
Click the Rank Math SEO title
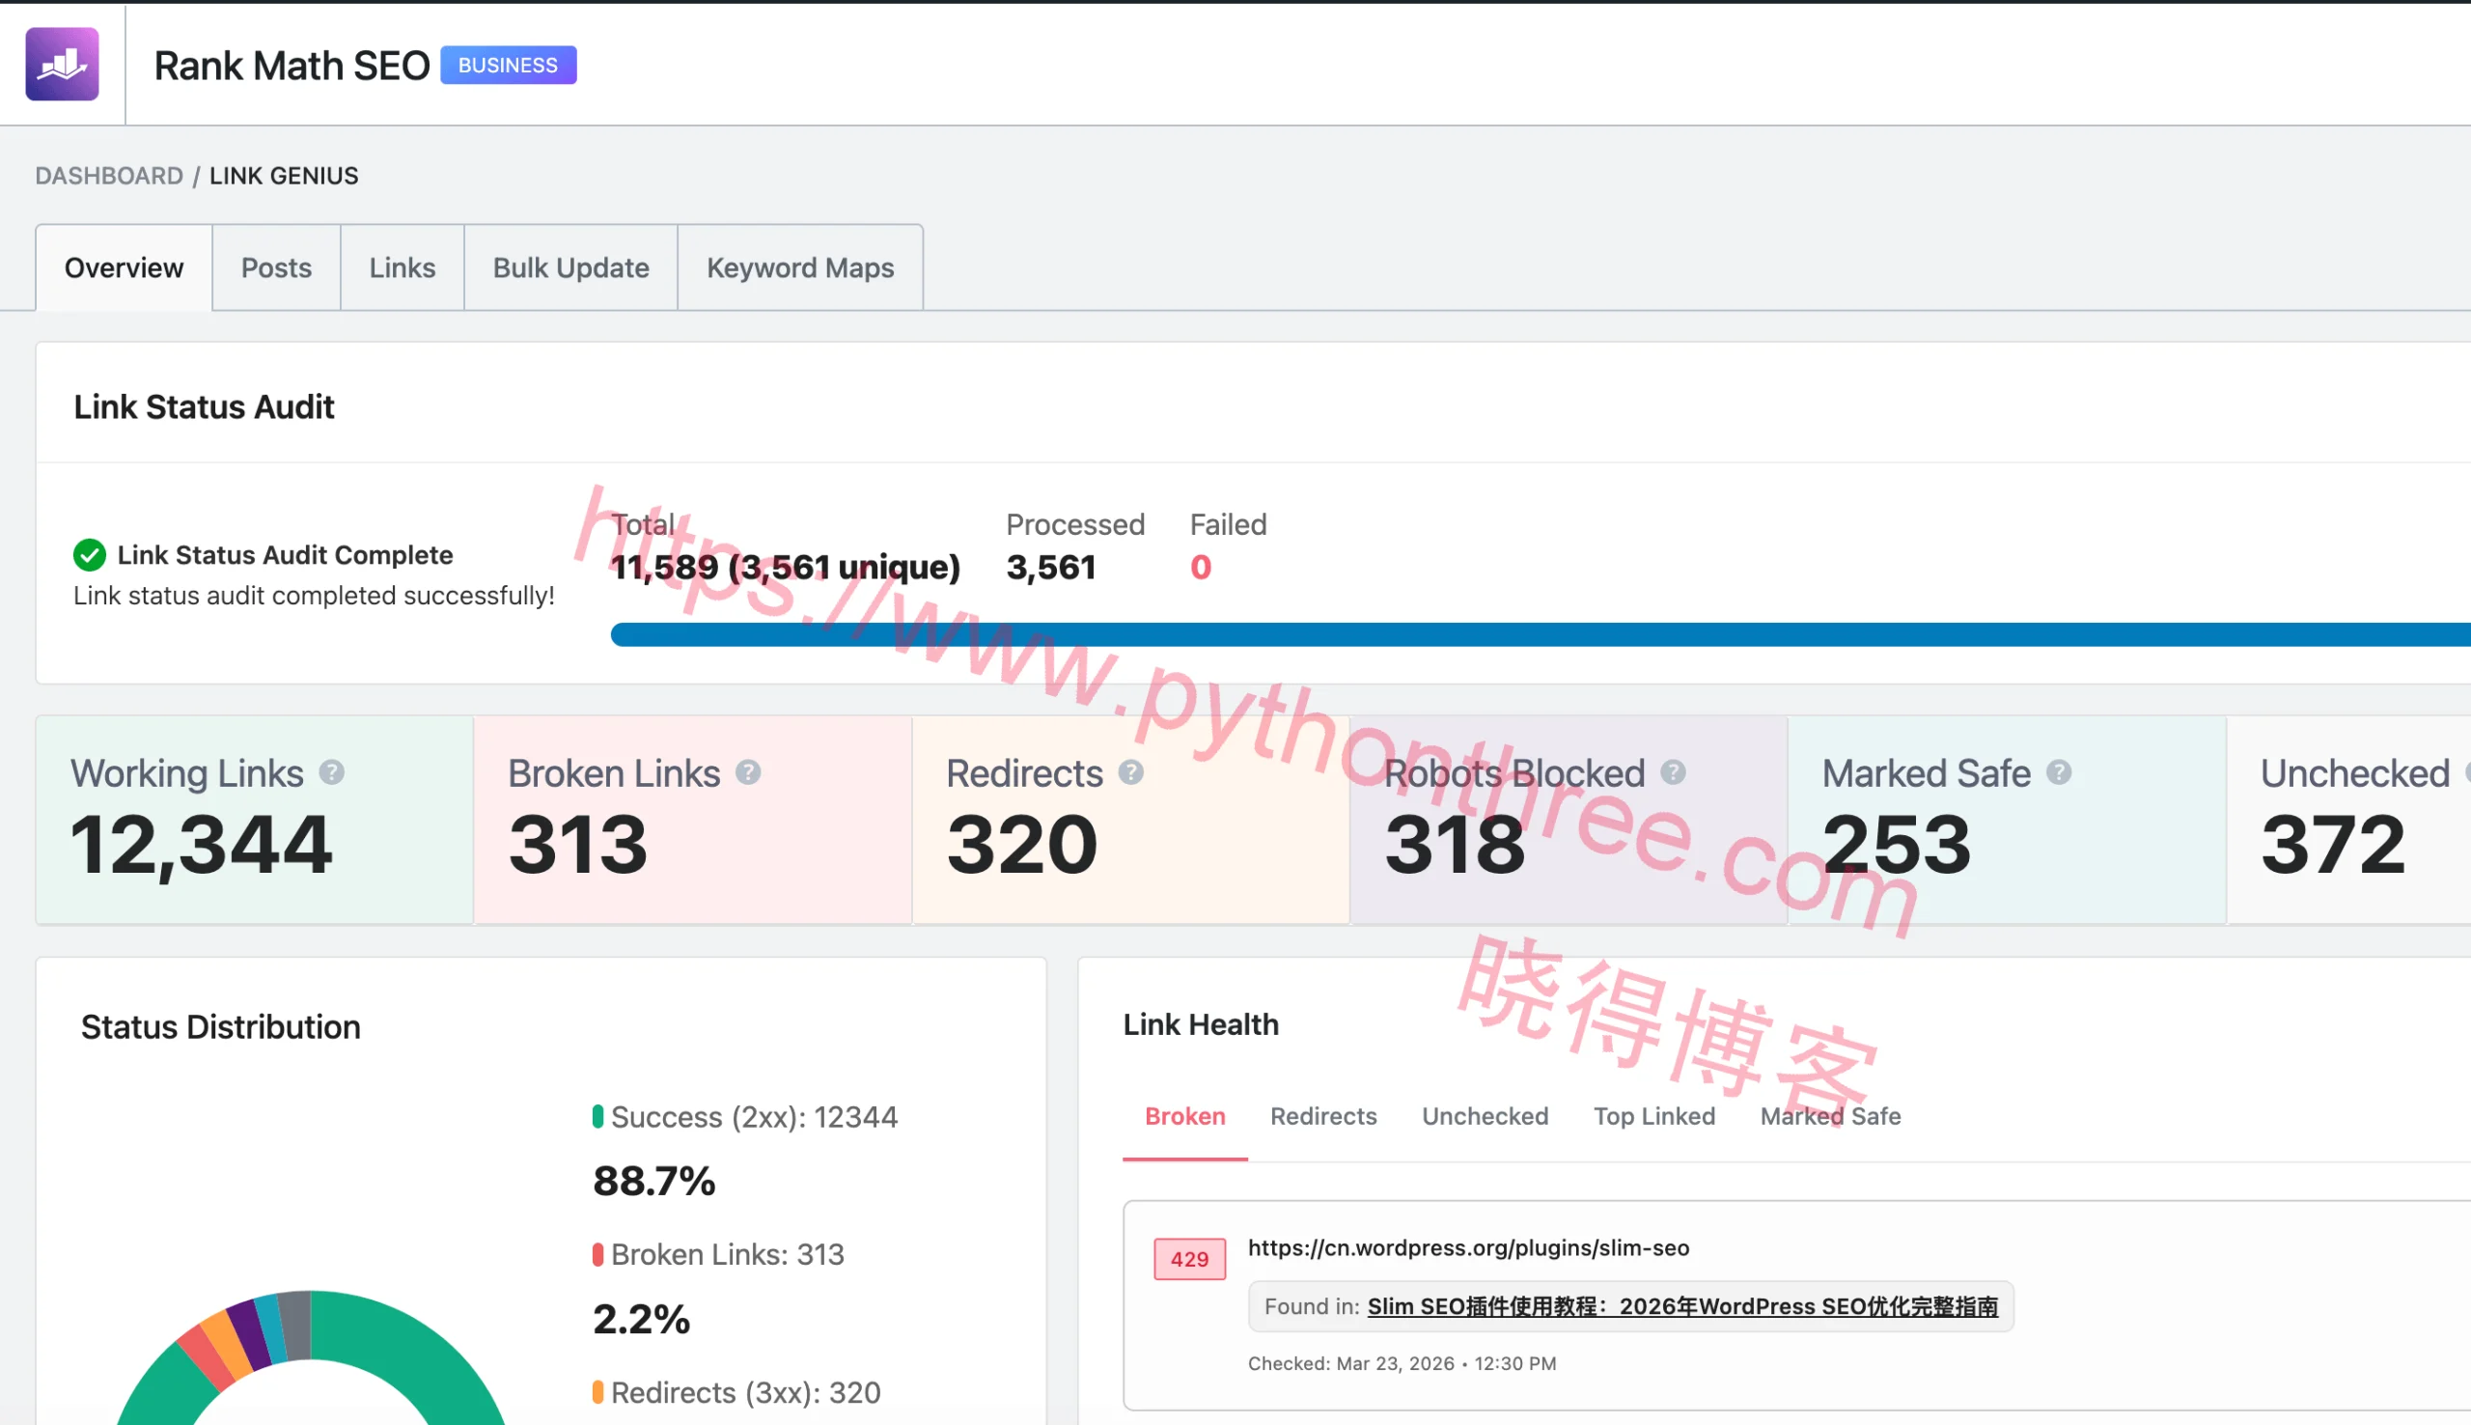(292, 66)
